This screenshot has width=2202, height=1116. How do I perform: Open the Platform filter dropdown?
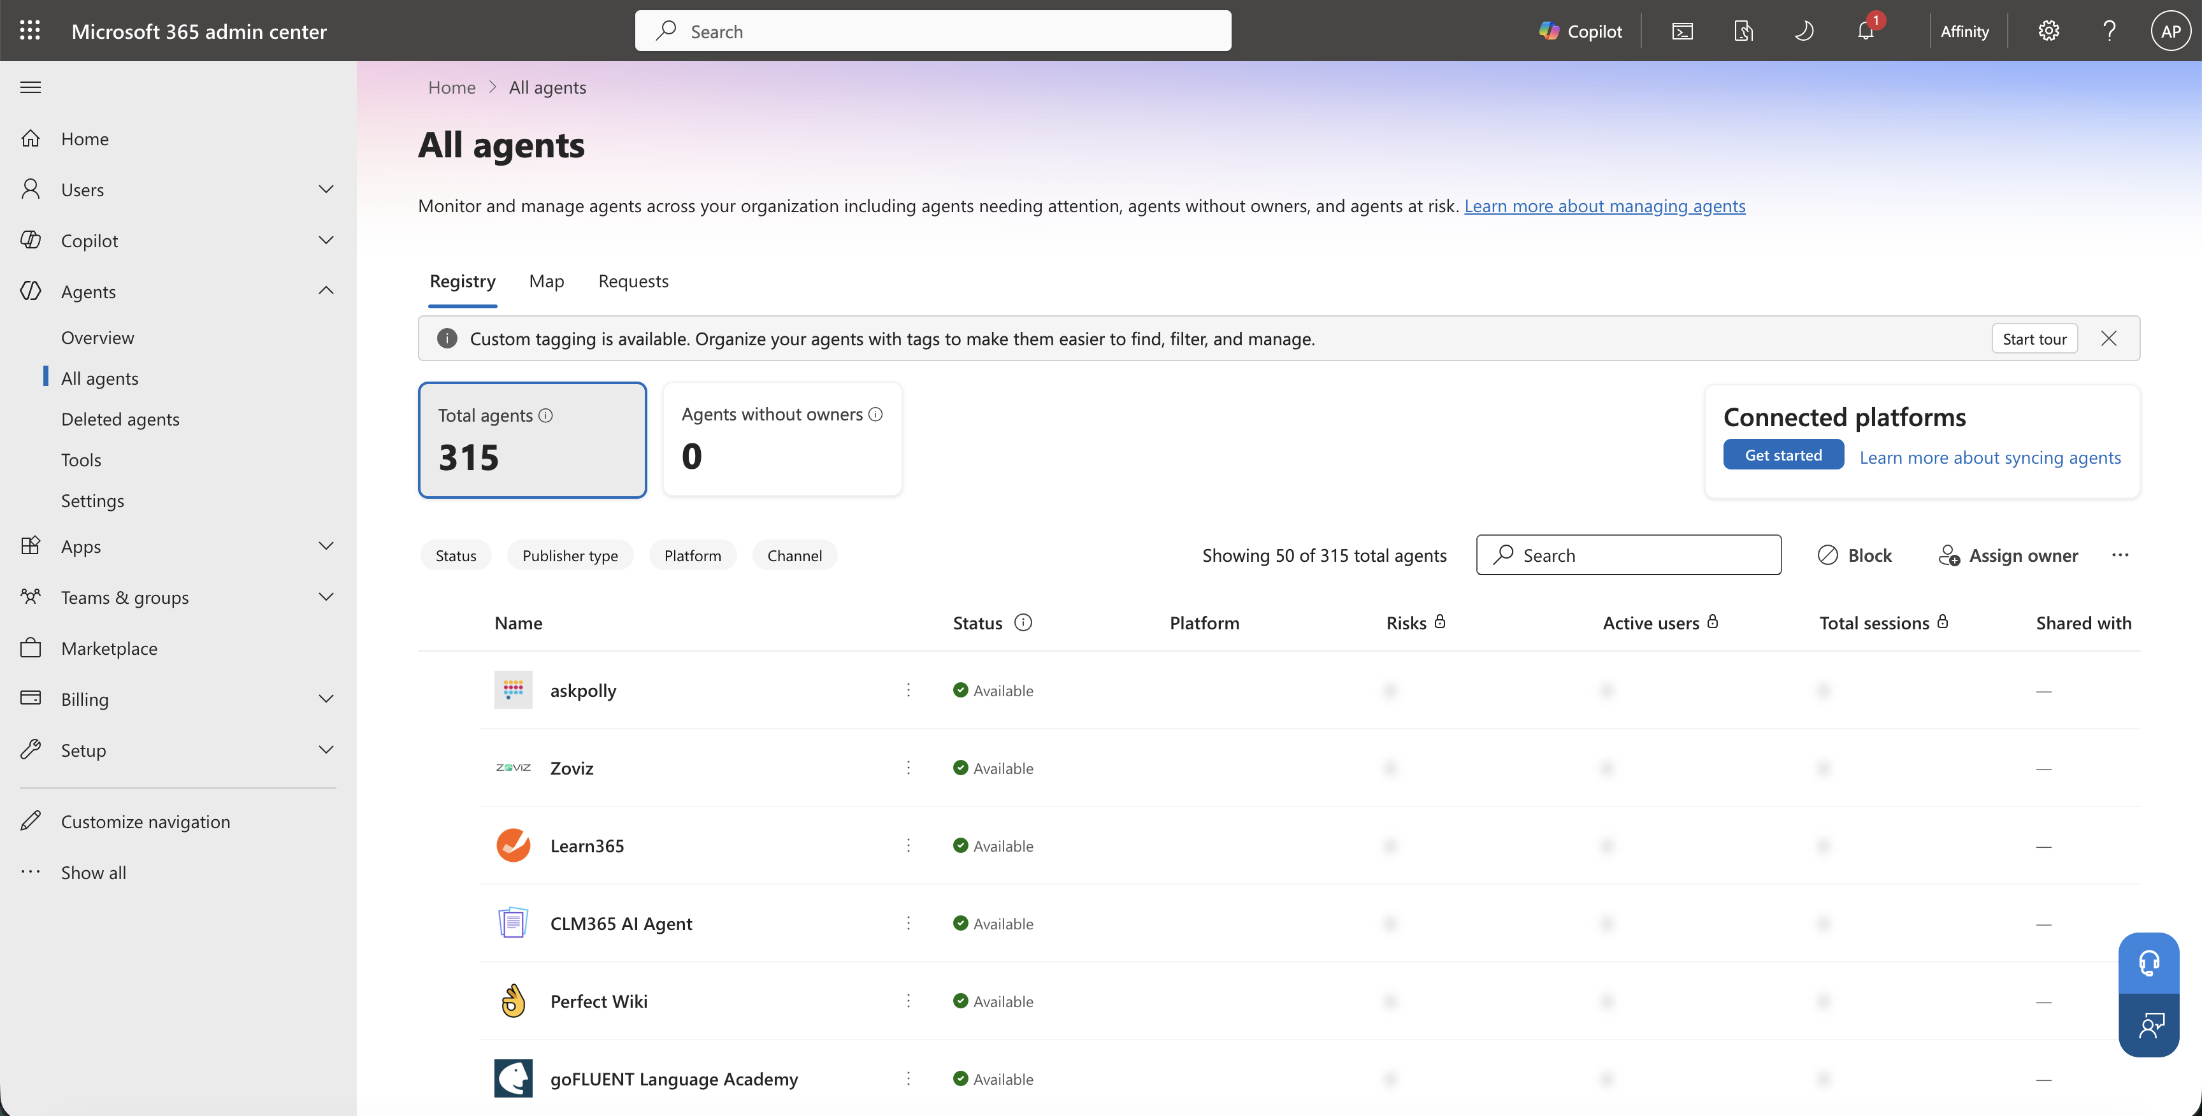click(x=693, y=555)
